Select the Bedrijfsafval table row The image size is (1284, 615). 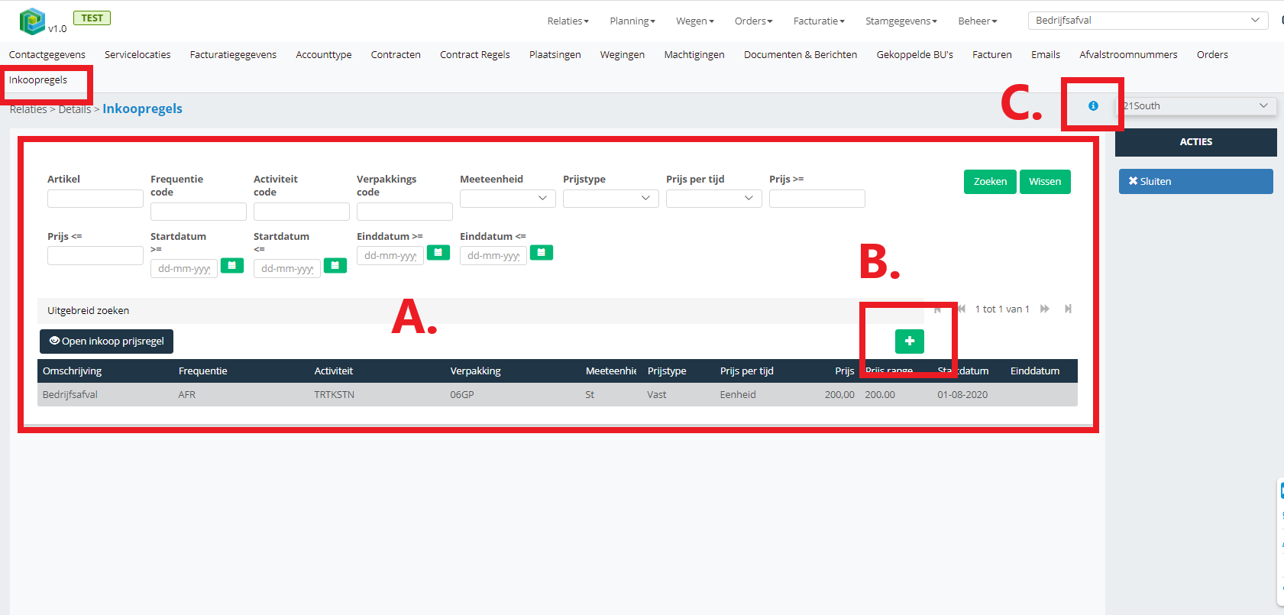(557, 394)
